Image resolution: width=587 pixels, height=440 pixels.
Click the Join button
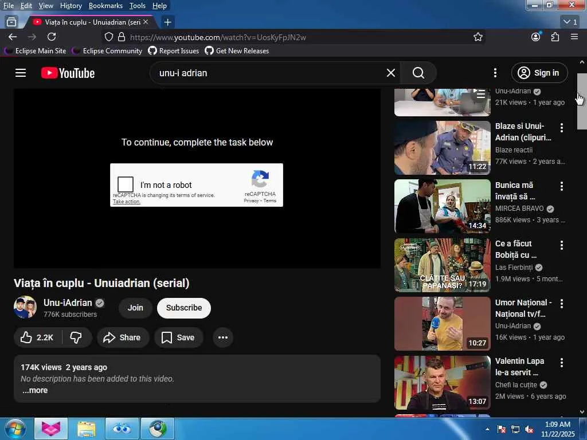[135, 308]
